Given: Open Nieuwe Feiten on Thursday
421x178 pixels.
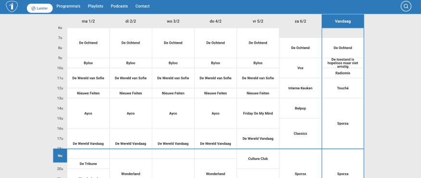Looking at the screenshot, I should click(216, 93).
